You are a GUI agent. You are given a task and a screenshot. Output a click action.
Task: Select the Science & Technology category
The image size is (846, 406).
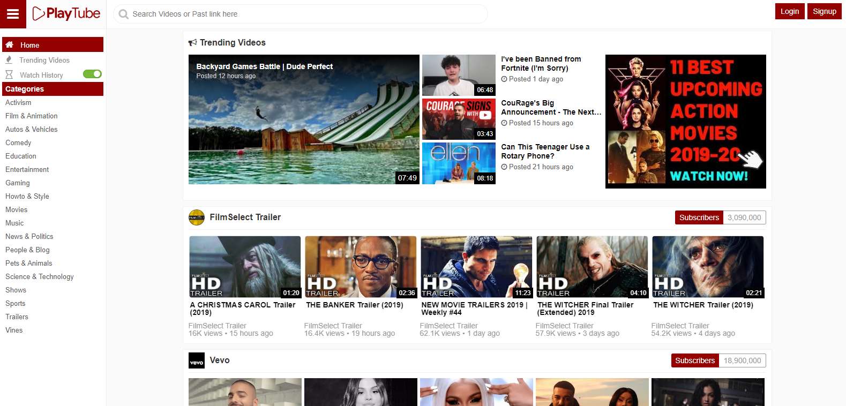[x=40, y=276]
